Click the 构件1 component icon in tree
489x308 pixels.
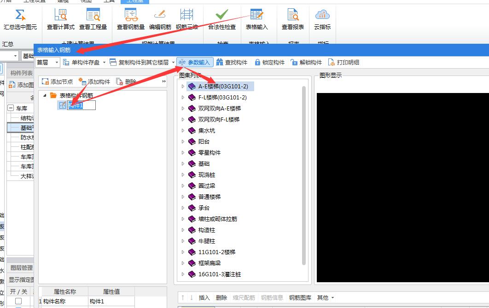pyautogui.click(x=63, y=105)
